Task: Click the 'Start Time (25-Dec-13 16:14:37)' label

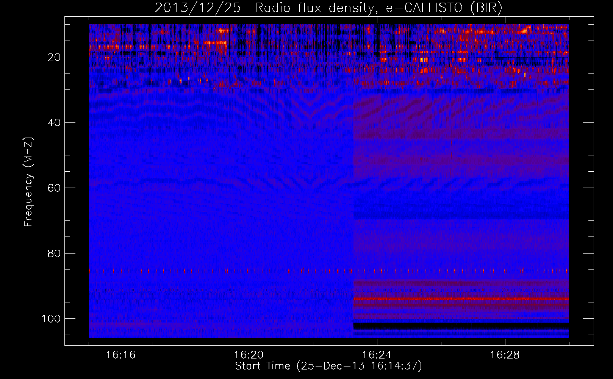Action: 328,366
